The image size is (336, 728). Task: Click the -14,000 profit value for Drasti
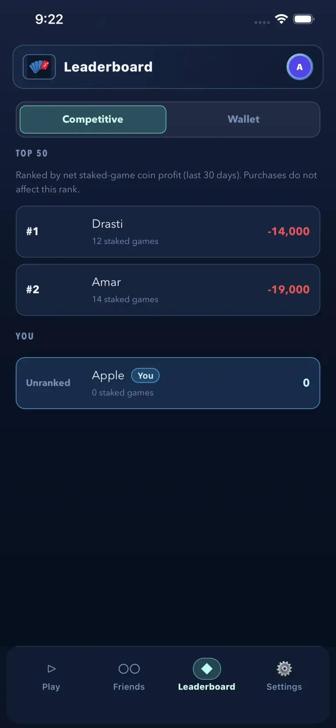[x=288, y=231]
